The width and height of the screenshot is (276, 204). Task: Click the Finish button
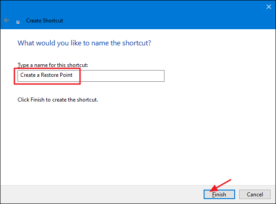[x=219, y=194]
